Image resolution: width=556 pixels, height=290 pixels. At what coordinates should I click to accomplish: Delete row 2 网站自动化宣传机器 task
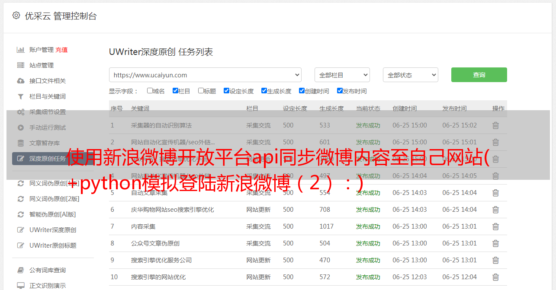496,142
